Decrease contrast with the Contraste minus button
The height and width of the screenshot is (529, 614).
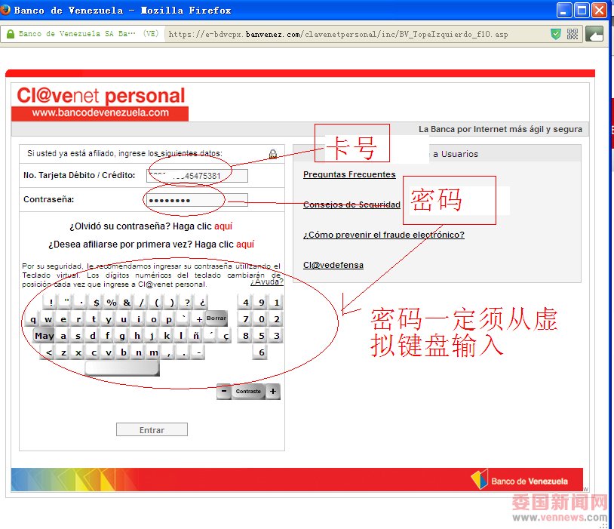224,391
